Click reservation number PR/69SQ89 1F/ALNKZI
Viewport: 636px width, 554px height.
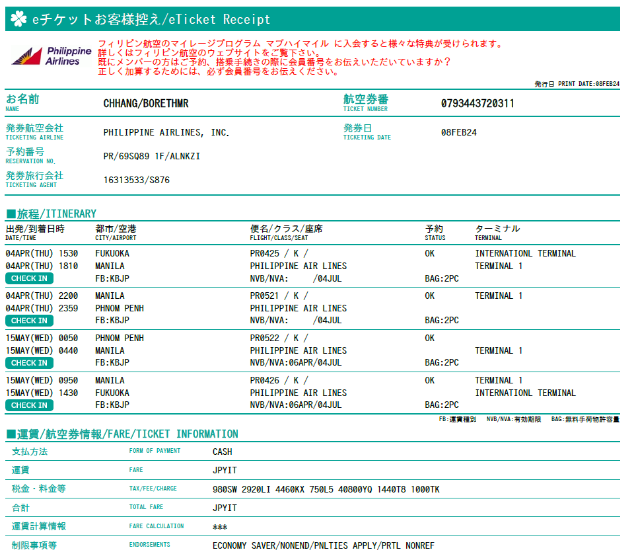click(151, 156)
